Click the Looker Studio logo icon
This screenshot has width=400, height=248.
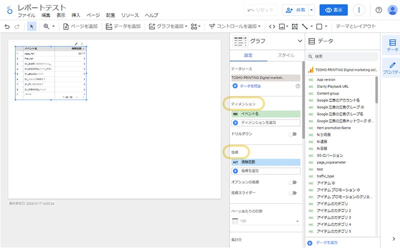coord(9,10)
